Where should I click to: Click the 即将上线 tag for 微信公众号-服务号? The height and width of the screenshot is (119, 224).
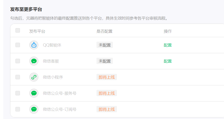[107, 93]
